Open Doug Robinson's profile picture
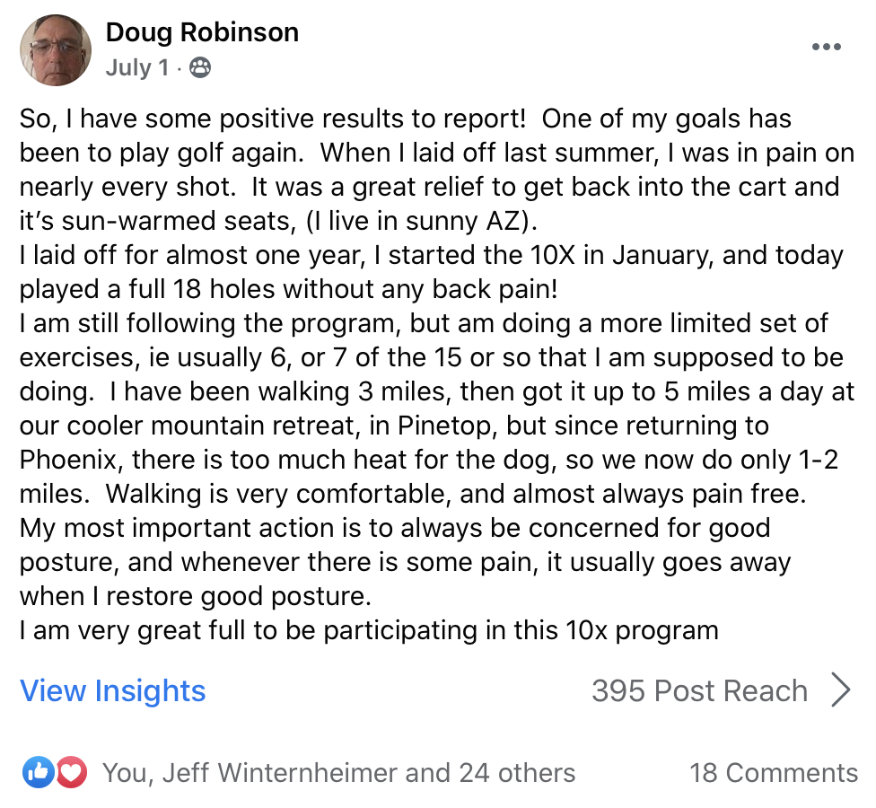This screenshot has height=808, width=876. point(56,50)
